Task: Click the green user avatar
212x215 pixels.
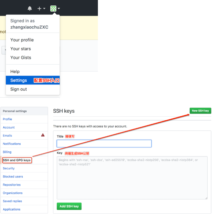Action: pyautogui.click(x=53, y=8)
